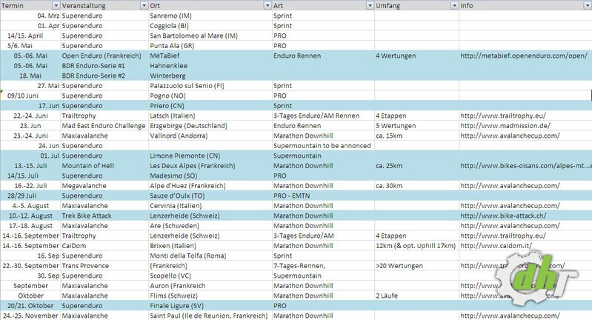Image resolution: width=592 pixels, height=320 pixels.
Task: Open the Ort column filter dropdown
Action: click(267, 6)
